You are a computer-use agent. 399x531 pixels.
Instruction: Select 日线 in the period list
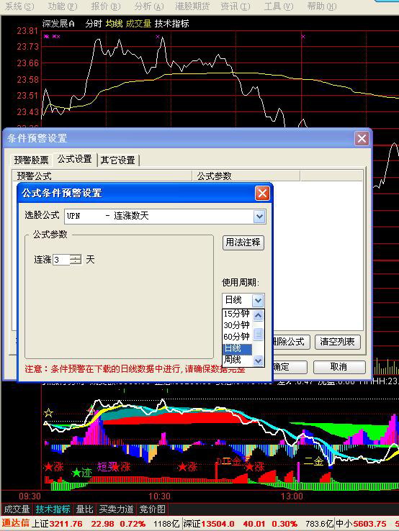237,348
